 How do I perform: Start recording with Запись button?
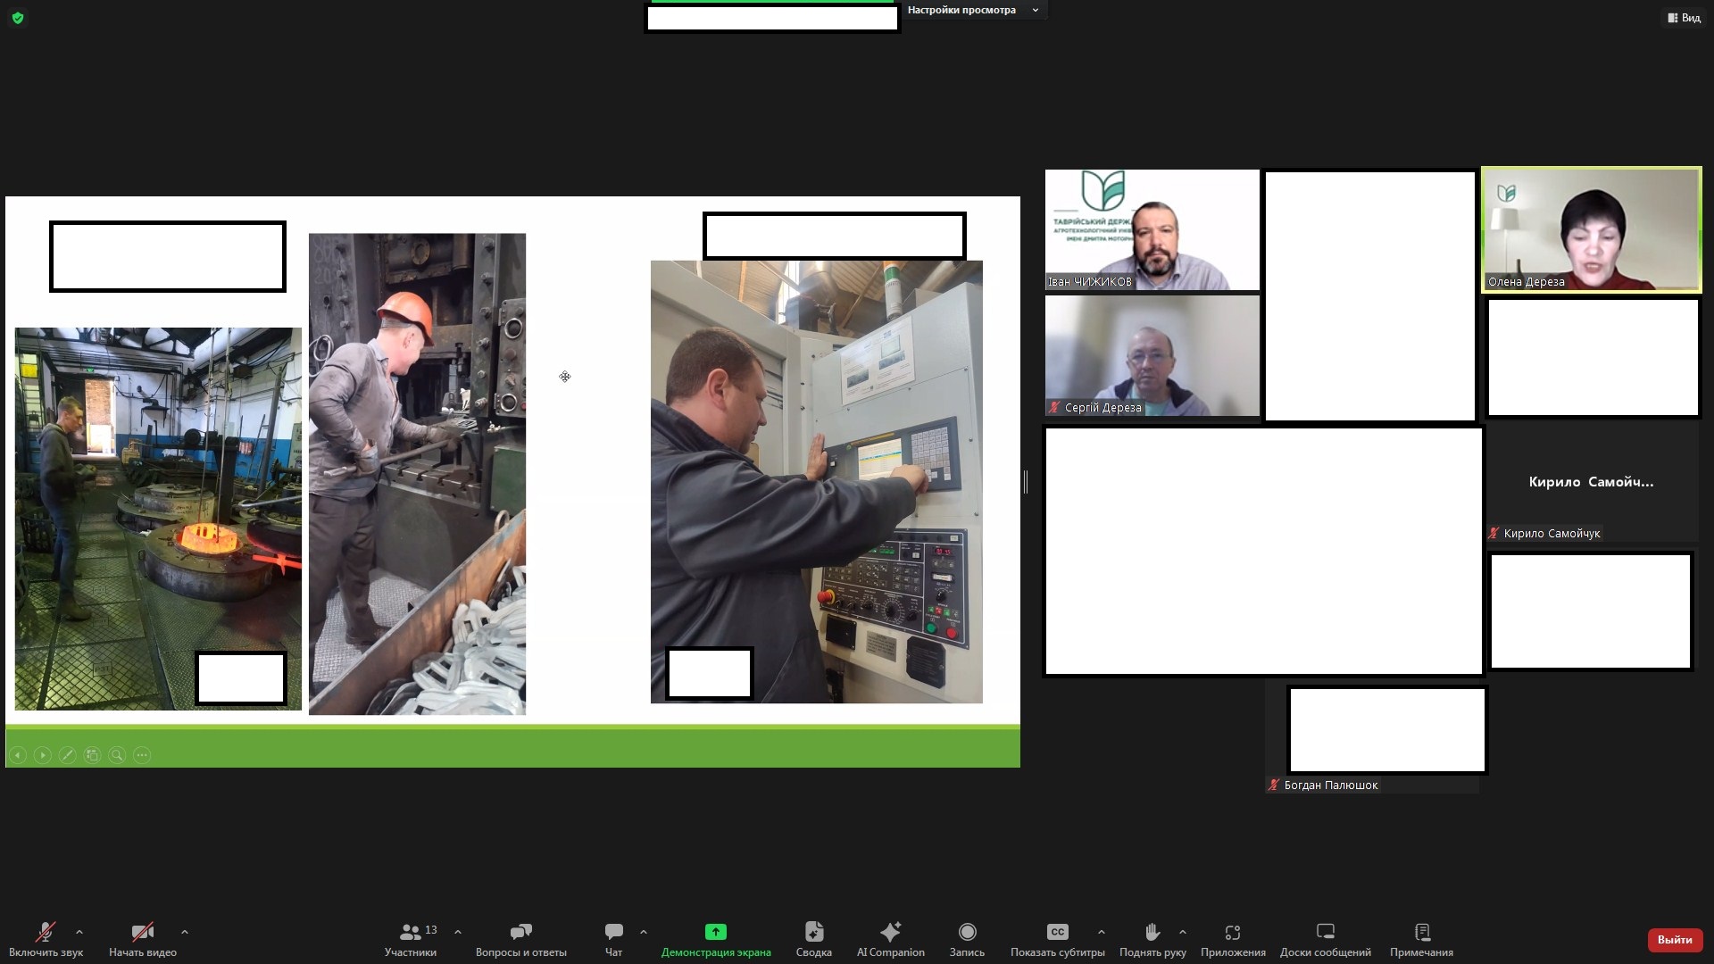967,933
